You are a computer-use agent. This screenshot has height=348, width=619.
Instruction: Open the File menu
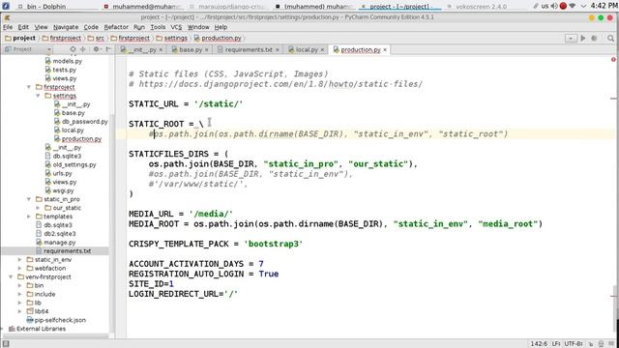[8, 27]
